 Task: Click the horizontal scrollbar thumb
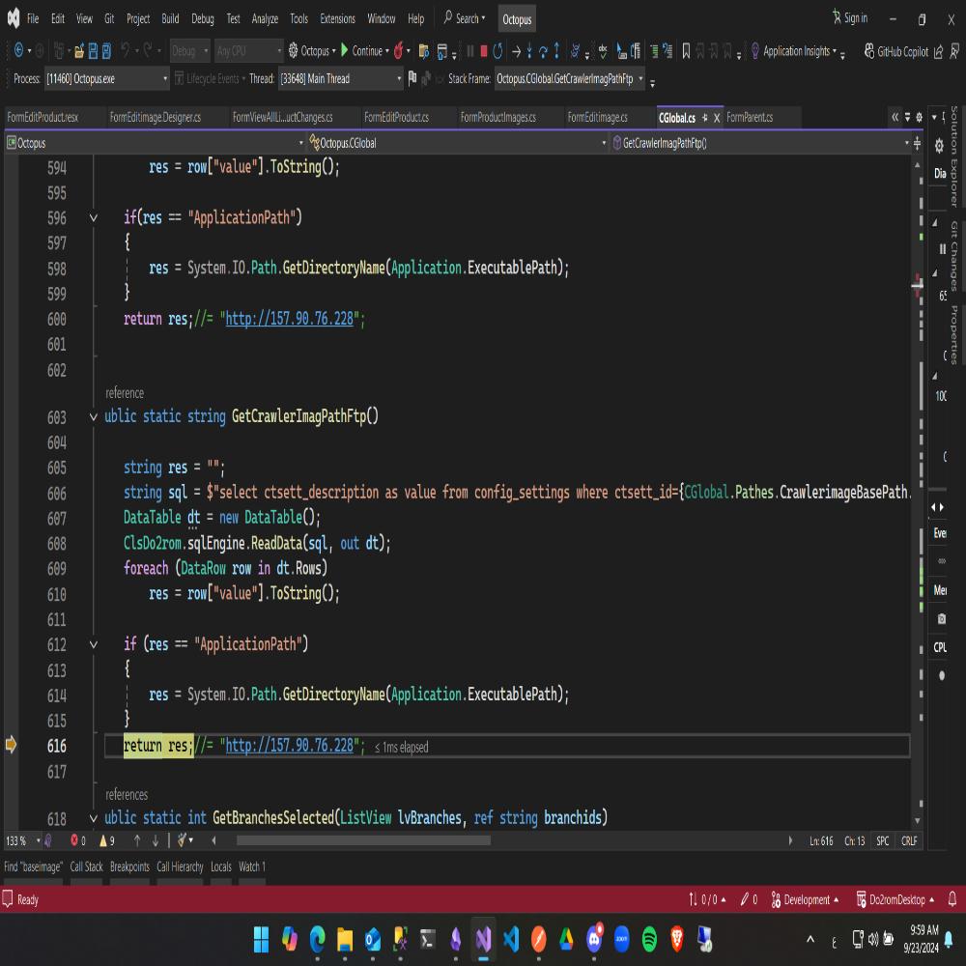(x=363, y=840)
